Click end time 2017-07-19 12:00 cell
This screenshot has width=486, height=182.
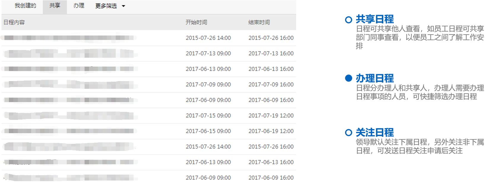(x=271, y=116)
